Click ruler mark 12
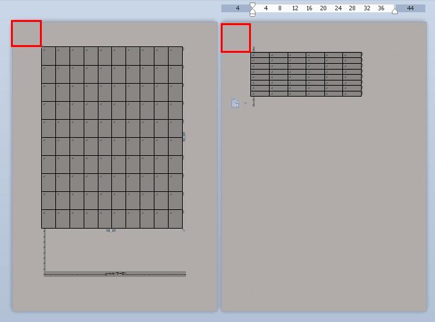Viewport: 435px width, 322px height. [295, 8]
